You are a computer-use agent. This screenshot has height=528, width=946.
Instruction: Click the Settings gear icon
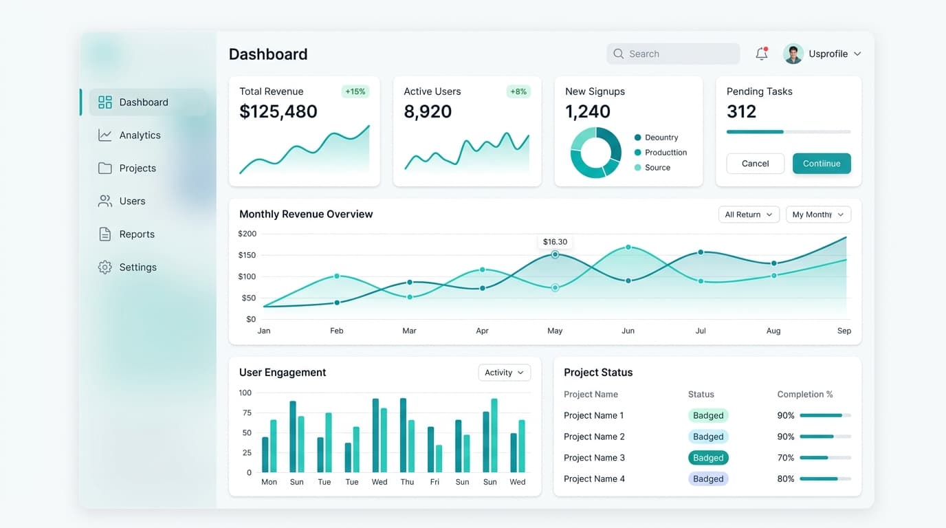105,267
